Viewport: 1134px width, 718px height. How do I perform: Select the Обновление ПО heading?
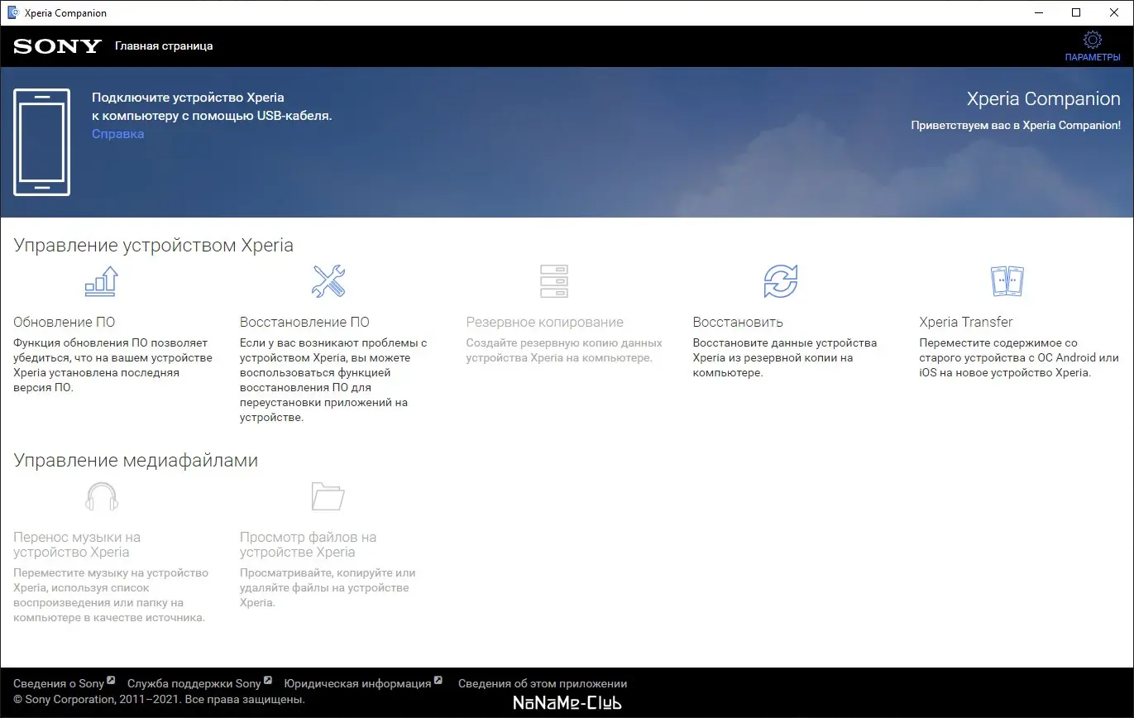click(65, 322)
